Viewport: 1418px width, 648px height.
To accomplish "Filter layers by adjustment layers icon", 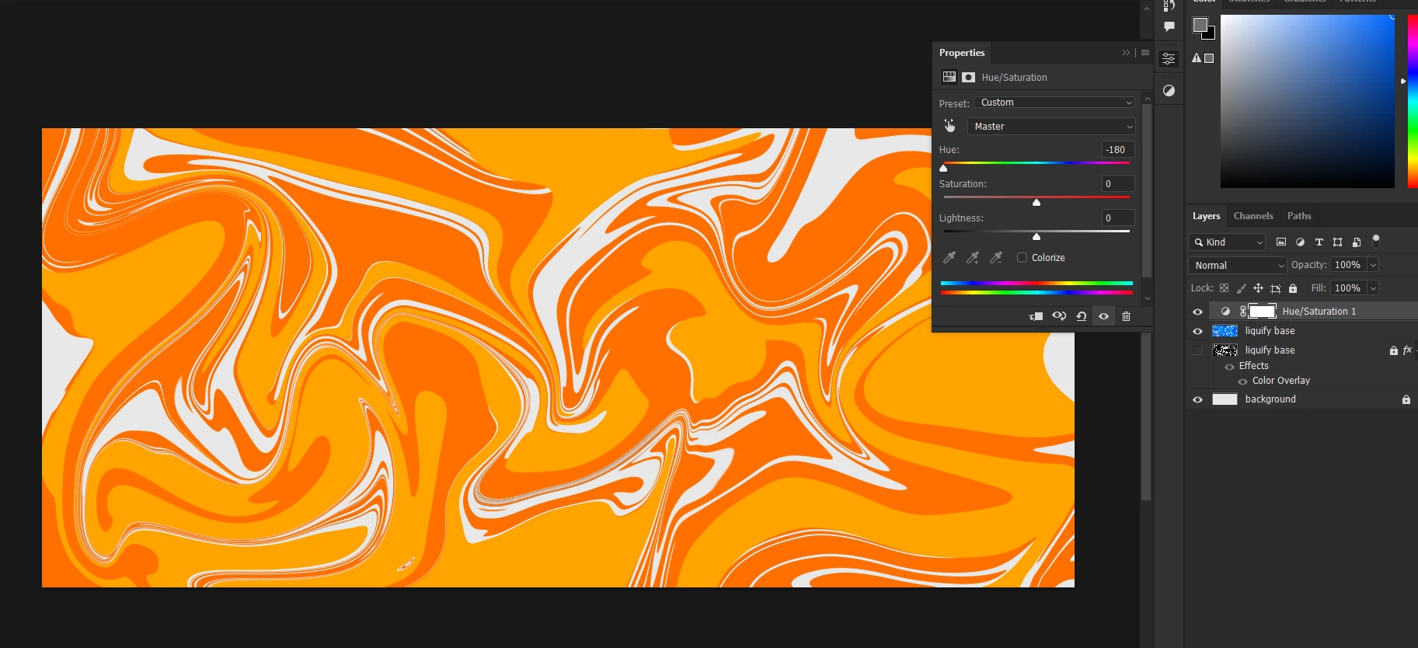I will coord(1300,242).
